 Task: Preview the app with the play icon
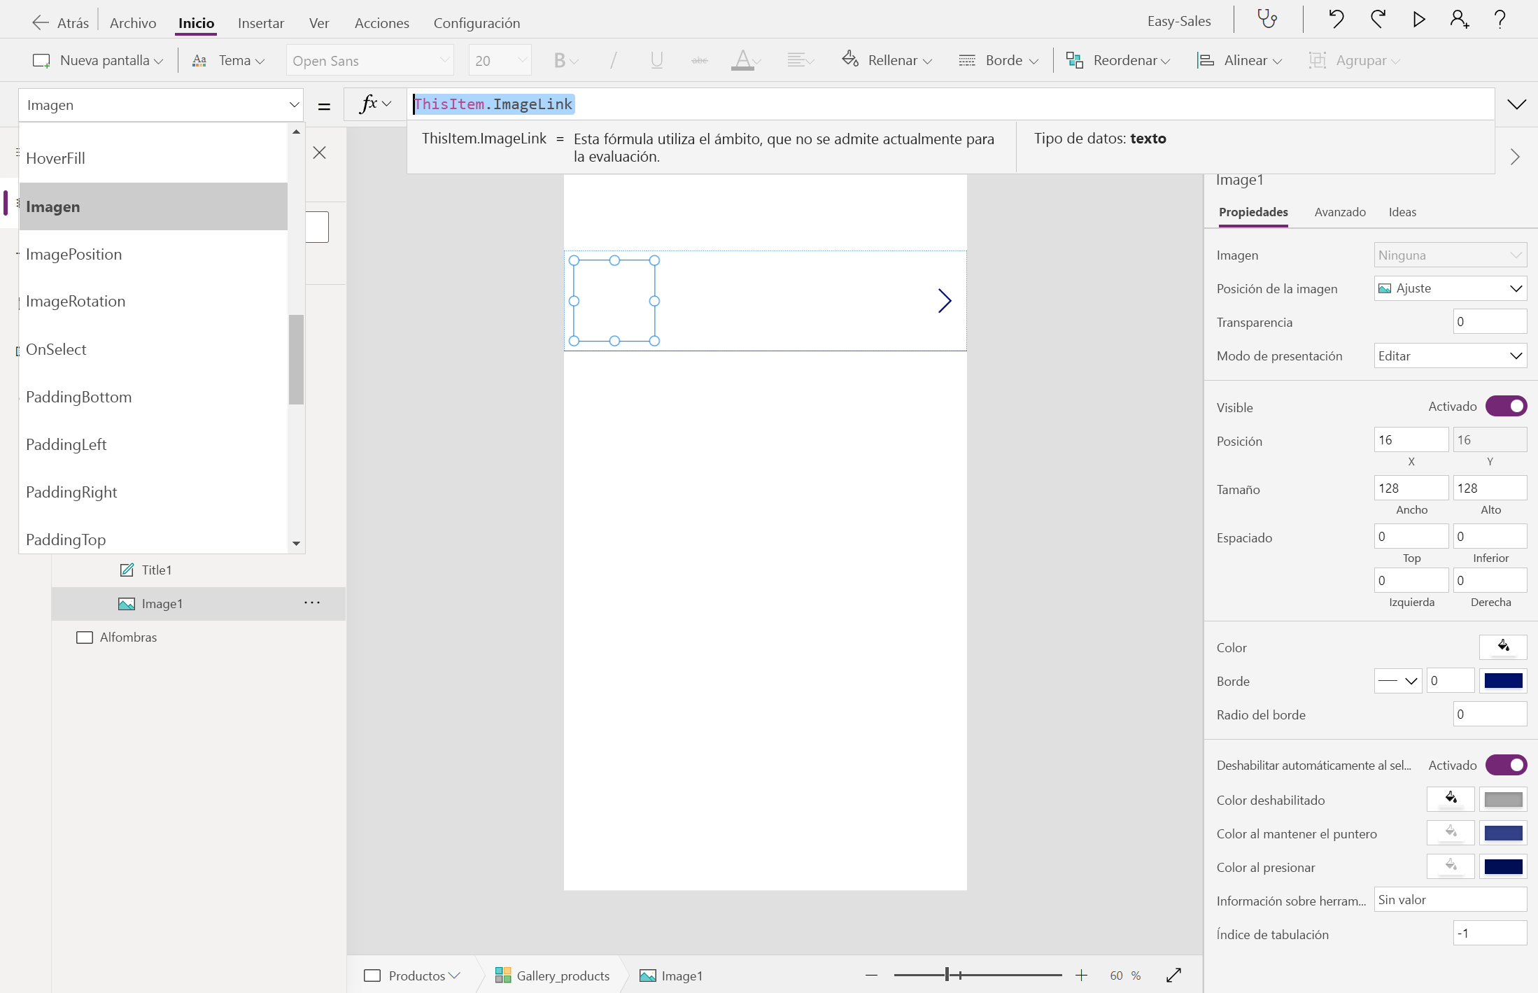point(1419,19)
